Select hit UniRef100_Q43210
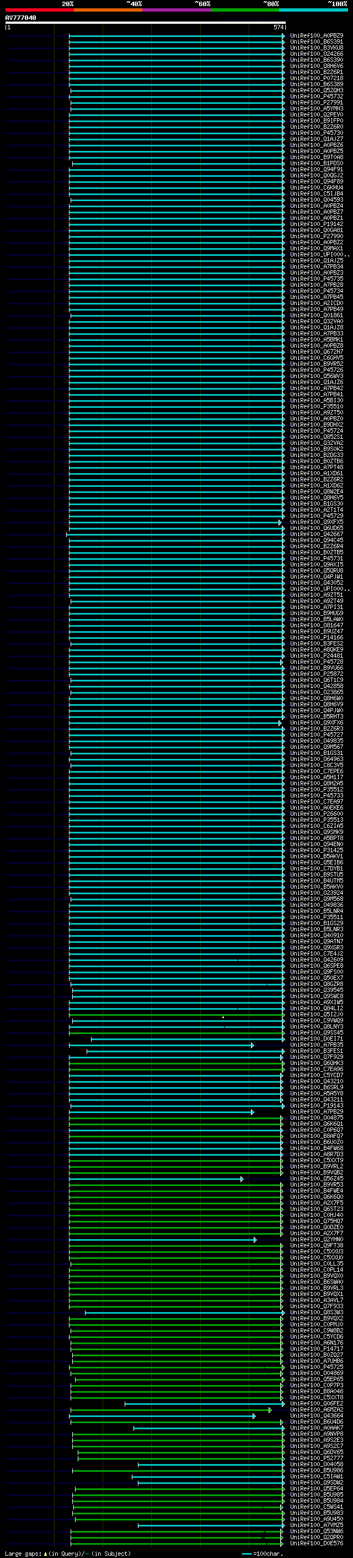353x1558 pixels. pyautogui.click(x=317, y=1081)
